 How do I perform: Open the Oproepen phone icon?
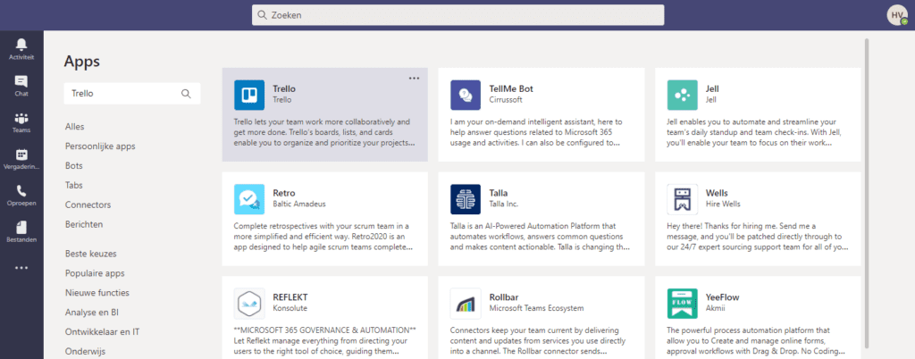(x=21, y=190)
